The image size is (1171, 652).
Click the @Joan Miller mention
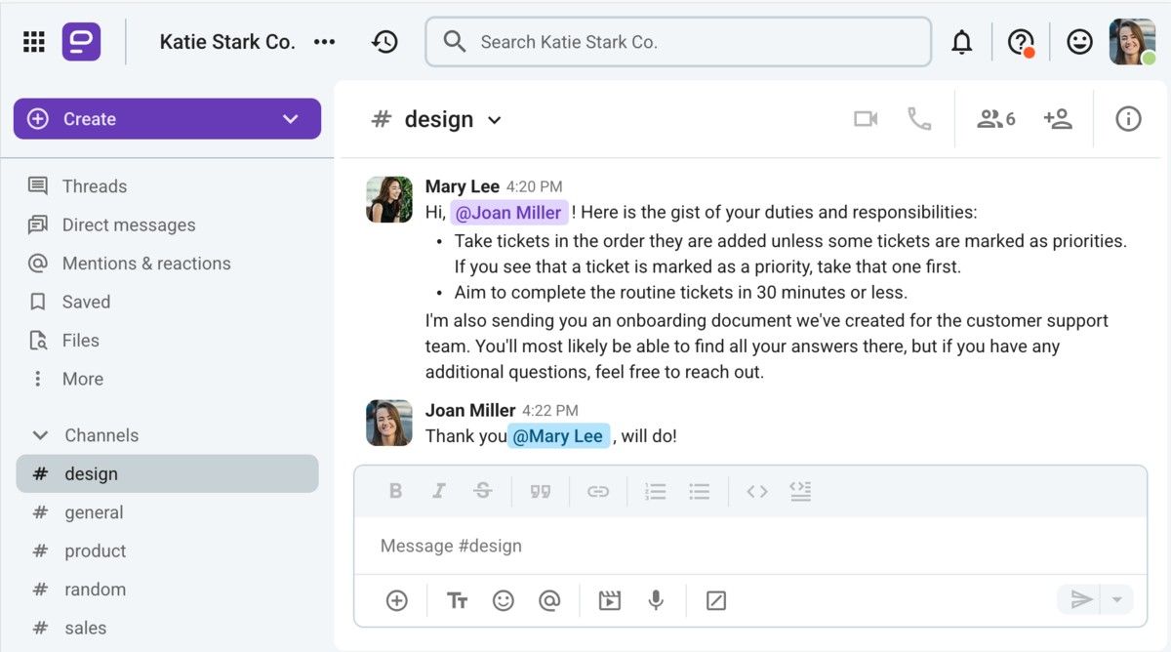[508, 213]
